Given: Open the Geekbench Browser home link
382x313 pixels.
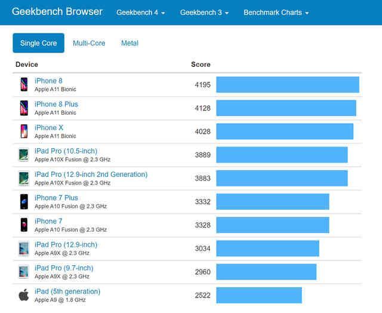Looking at the screenshot, I should coord(57,12).
